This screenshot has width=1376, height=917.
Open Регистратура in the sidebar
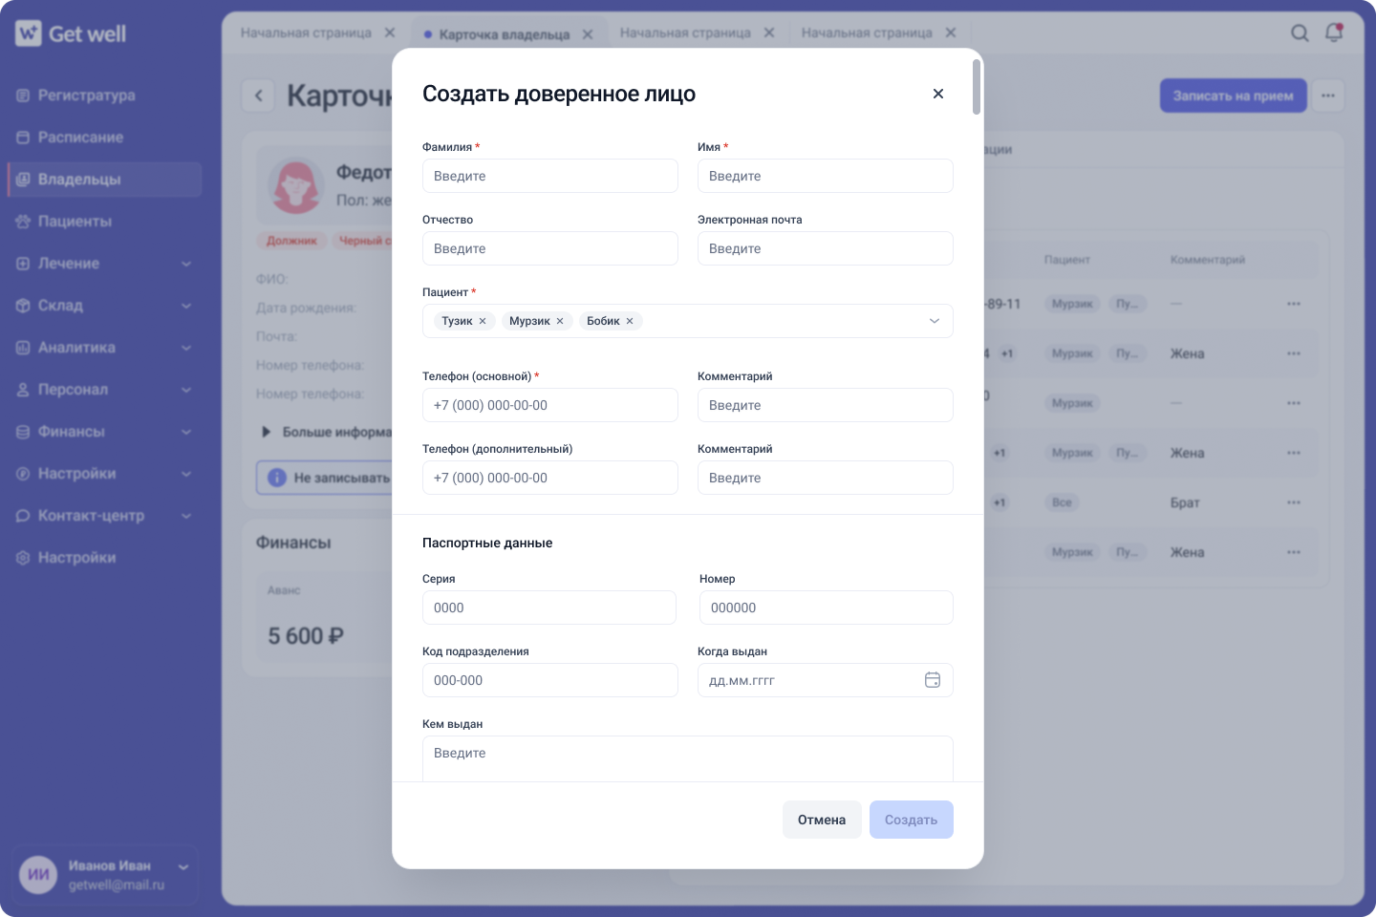point(105,96)
